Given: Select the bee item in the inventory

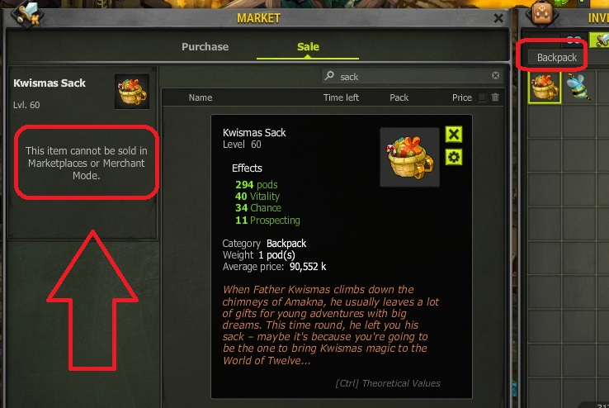Looking at the screenshot, I should [x=578, y=87].
